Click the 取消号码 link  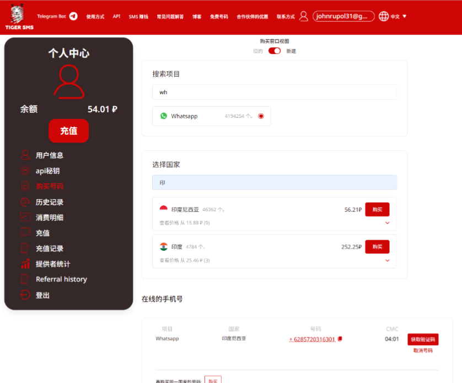pyautogui.click(x=423, y=351)
